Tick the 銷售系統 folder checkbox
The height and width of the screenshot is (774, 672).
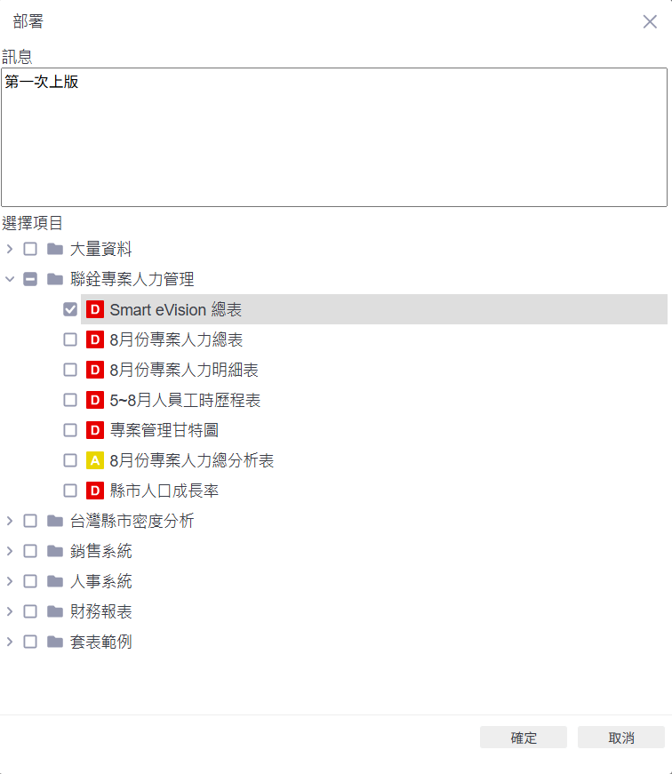(x=30, y=551)
